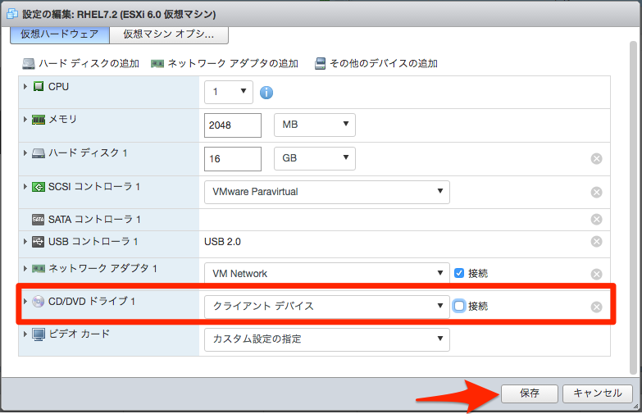This screenshot has height=414, width=642.
Task: Open the VMware Paravirtual SCSI type dropdown
Action: click(326, 192)
